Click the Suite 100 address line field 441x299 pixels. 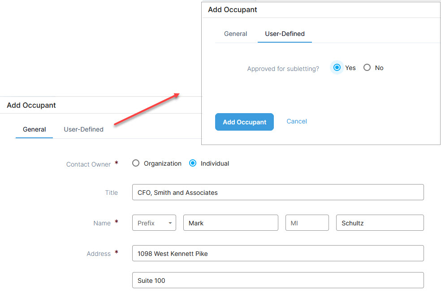(x=278, y=281)
